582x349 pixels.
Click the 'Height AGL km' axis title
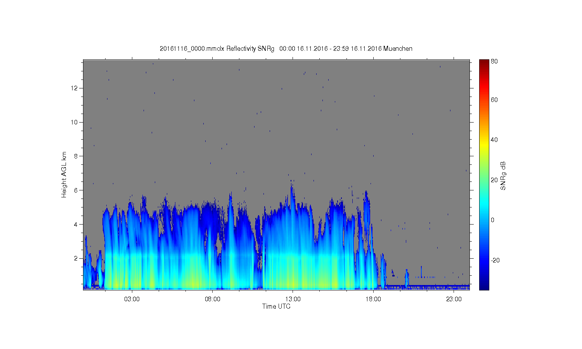tap(64, 174)
